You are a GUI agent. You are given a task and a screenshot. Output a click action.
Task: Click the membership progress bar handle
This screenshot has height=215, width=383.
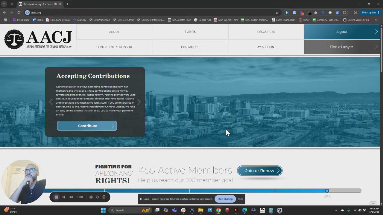pos(327,191)
